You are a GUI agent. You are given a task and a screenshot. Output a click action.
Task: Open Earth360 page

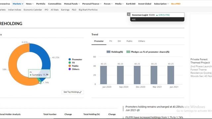(x=131, y=4)
